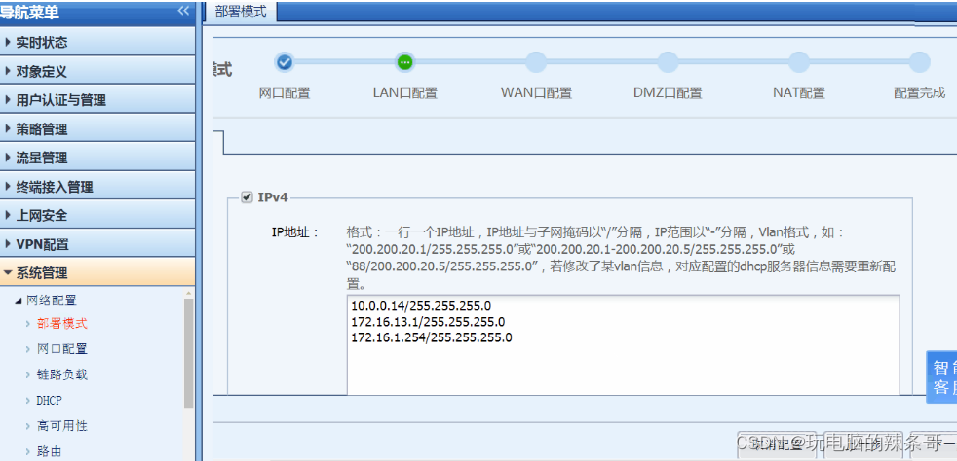The height and width of the screenshot is (461, 957).
Task: Expand the 对象定义 menu section
Action: [97, 71]
